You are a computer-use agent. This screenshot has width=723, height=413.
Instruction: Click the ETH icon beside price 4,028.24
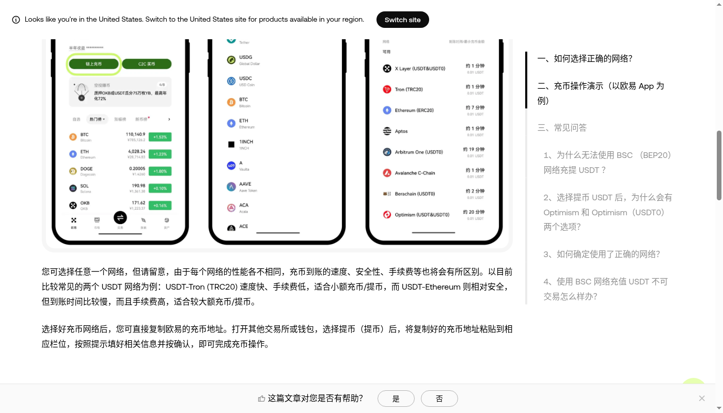[73, 154]
